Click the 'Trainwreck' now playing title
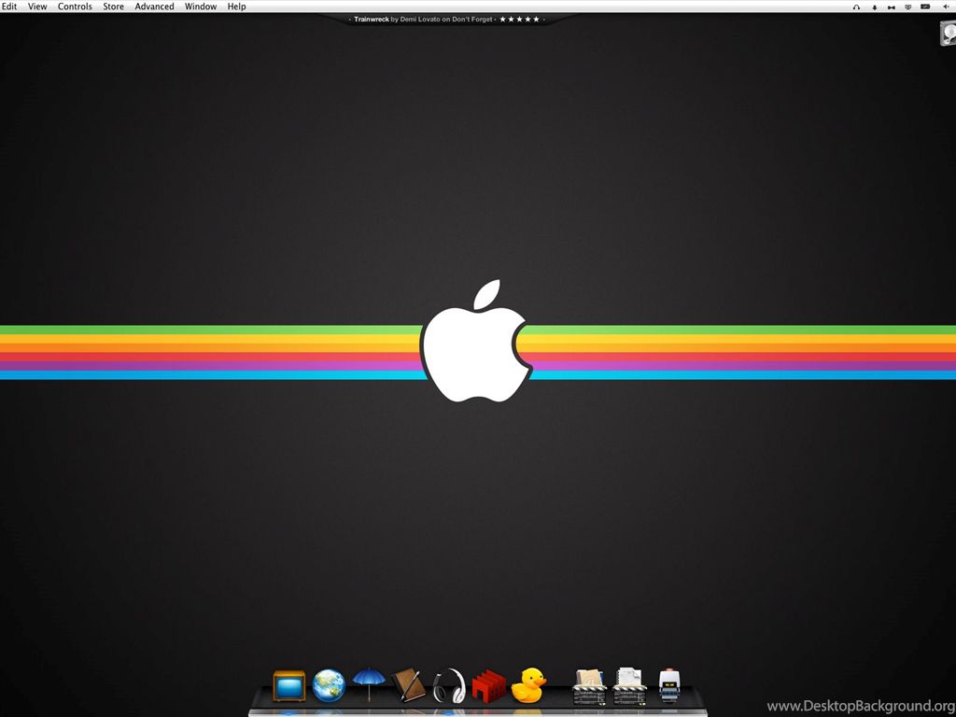The width and height of the screenshot is (956, 717). [x=372, y=19]
